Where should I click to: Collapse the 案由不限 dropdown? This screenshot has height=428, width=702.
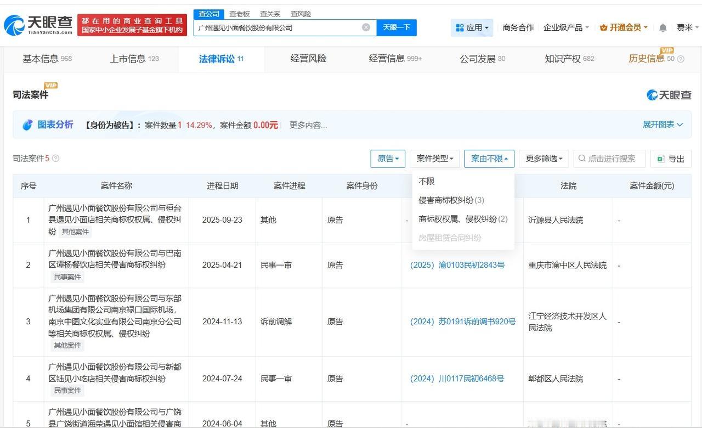point(489,159)
